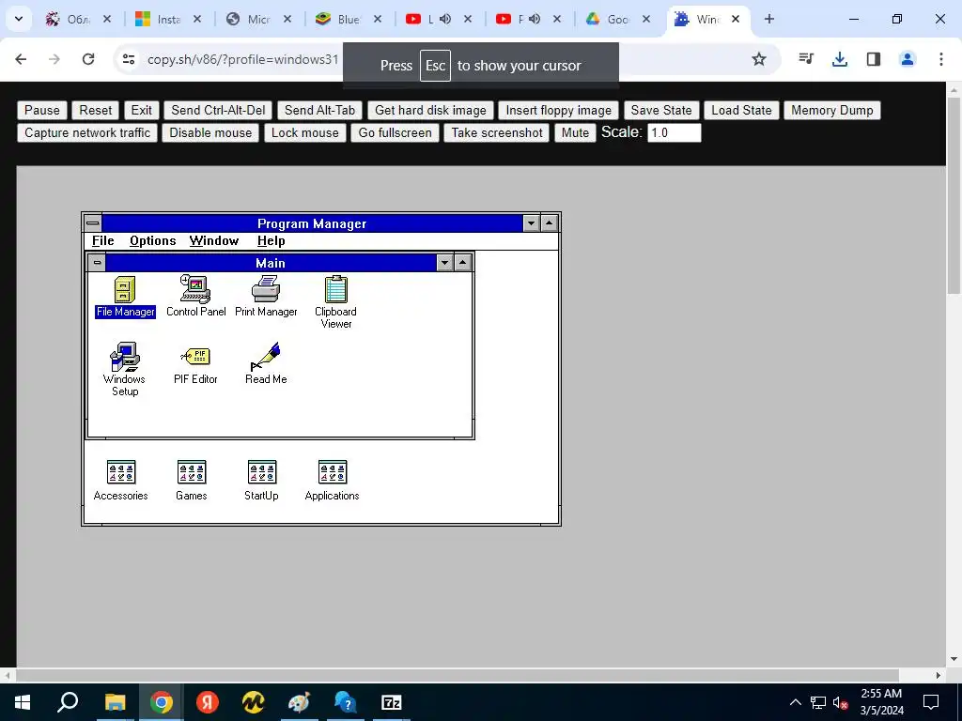Click Insert floppy image button

tap(559, 111)
